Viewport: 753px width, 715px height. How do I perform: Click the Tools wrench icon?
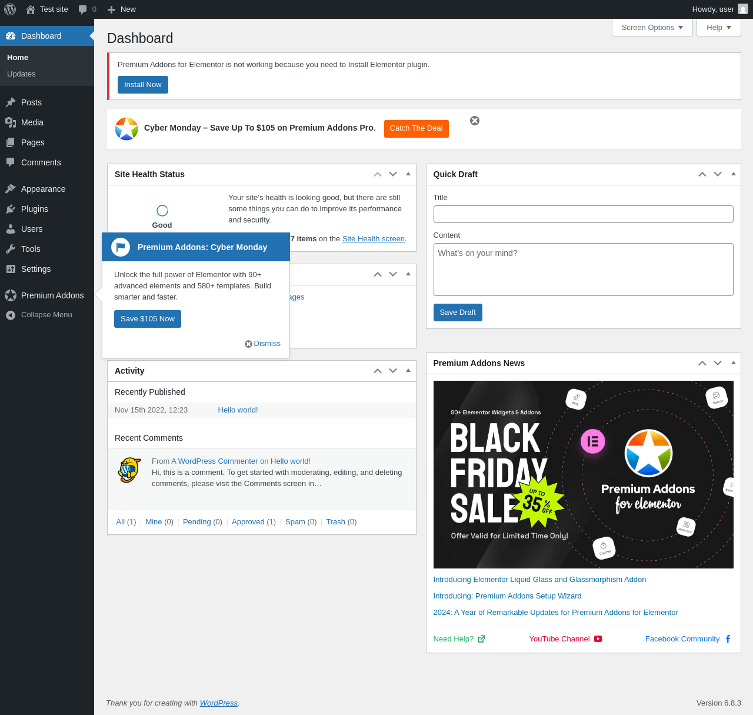pyautogui.click(x=11, y=249)
